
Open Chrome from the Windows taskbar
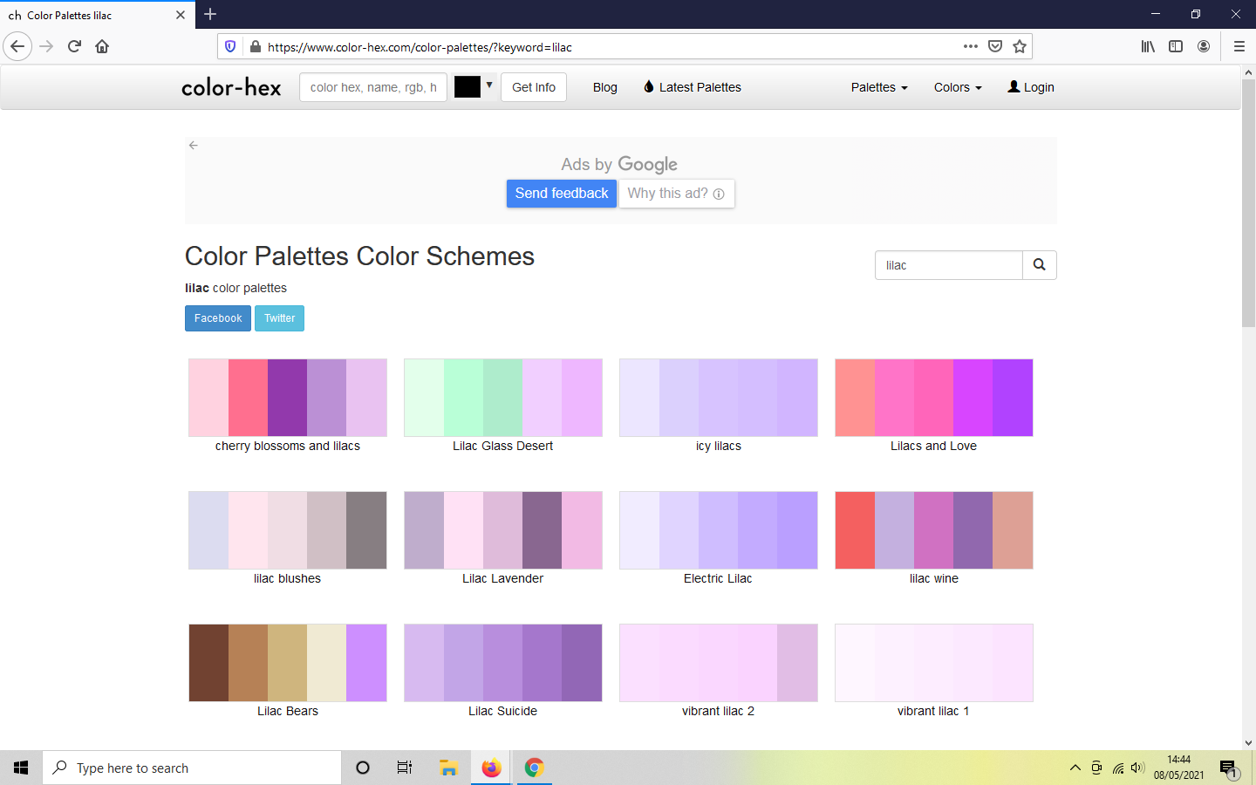(534, 768)
